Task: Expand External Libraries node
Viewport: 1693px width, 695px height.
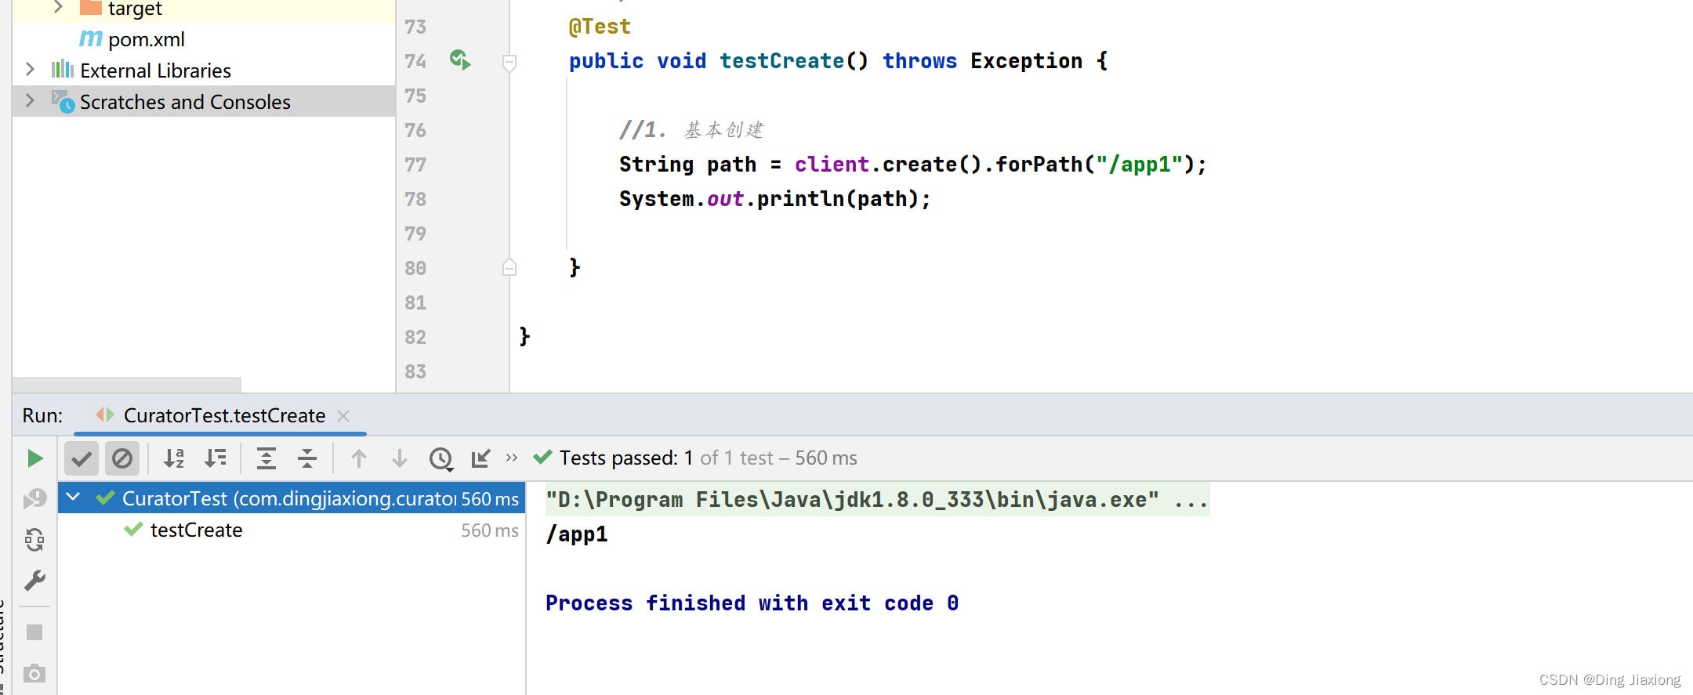Action: (x=30, y=70)
